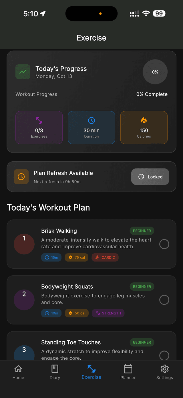Tap the orange flame Calories icon
Viewport: 183px width, 398px height.
(x=144, y=120)
